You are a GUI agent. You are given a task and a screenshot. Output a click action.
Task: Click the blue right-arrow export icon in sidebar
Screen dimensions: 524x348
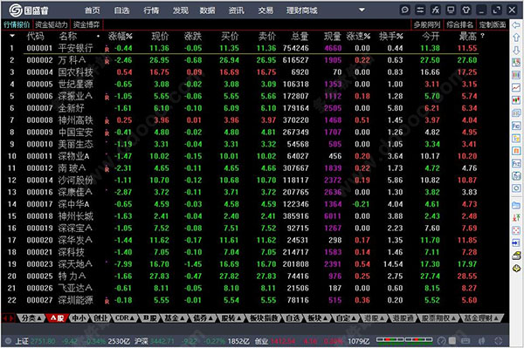tap(516, 242)
